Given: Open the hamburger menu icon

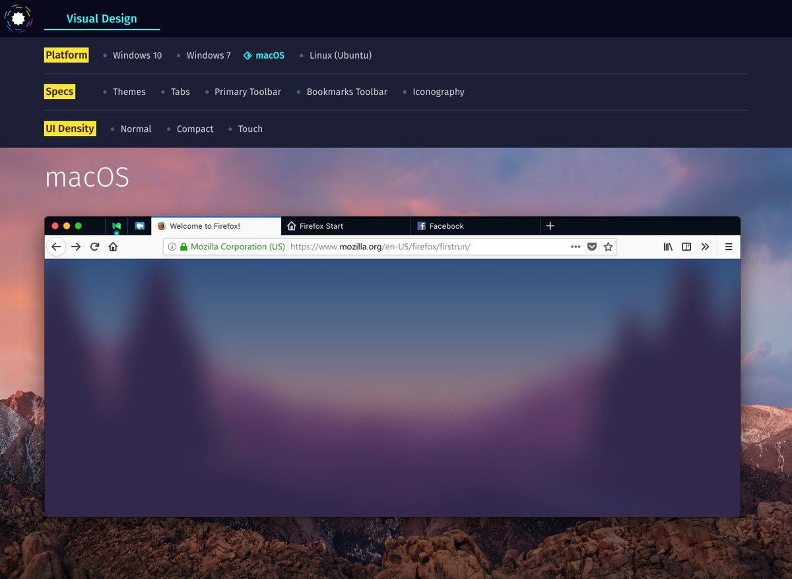Looking at the screenshot, I should pyautogui.click(x=729, y=247).
